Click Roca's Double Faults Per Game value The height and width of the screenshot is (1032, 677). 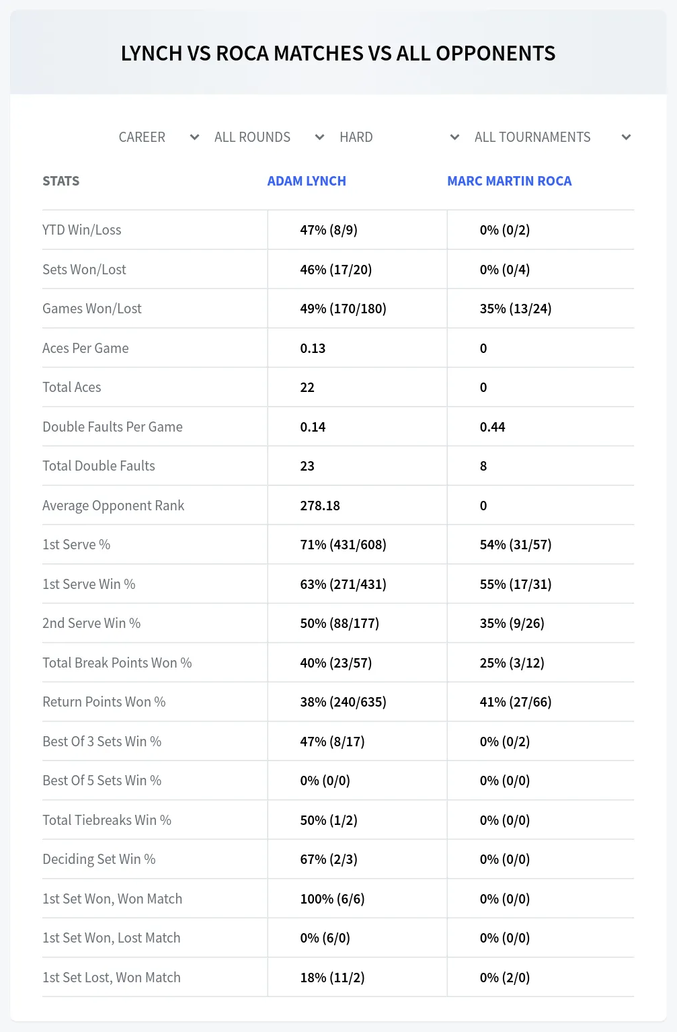click(x=493, y=427)
